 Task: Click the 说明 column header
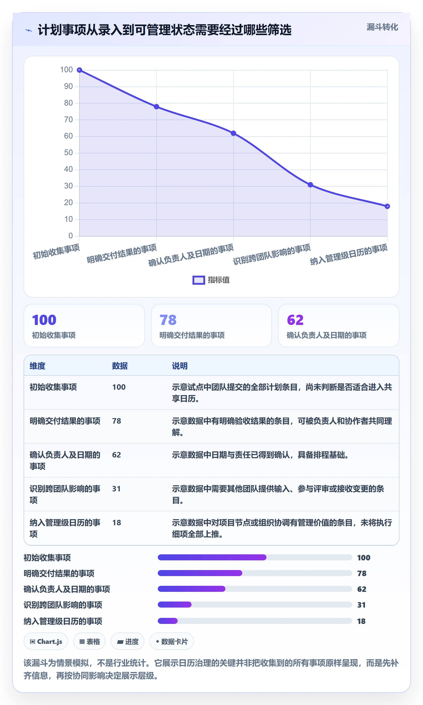pos(180,366)
